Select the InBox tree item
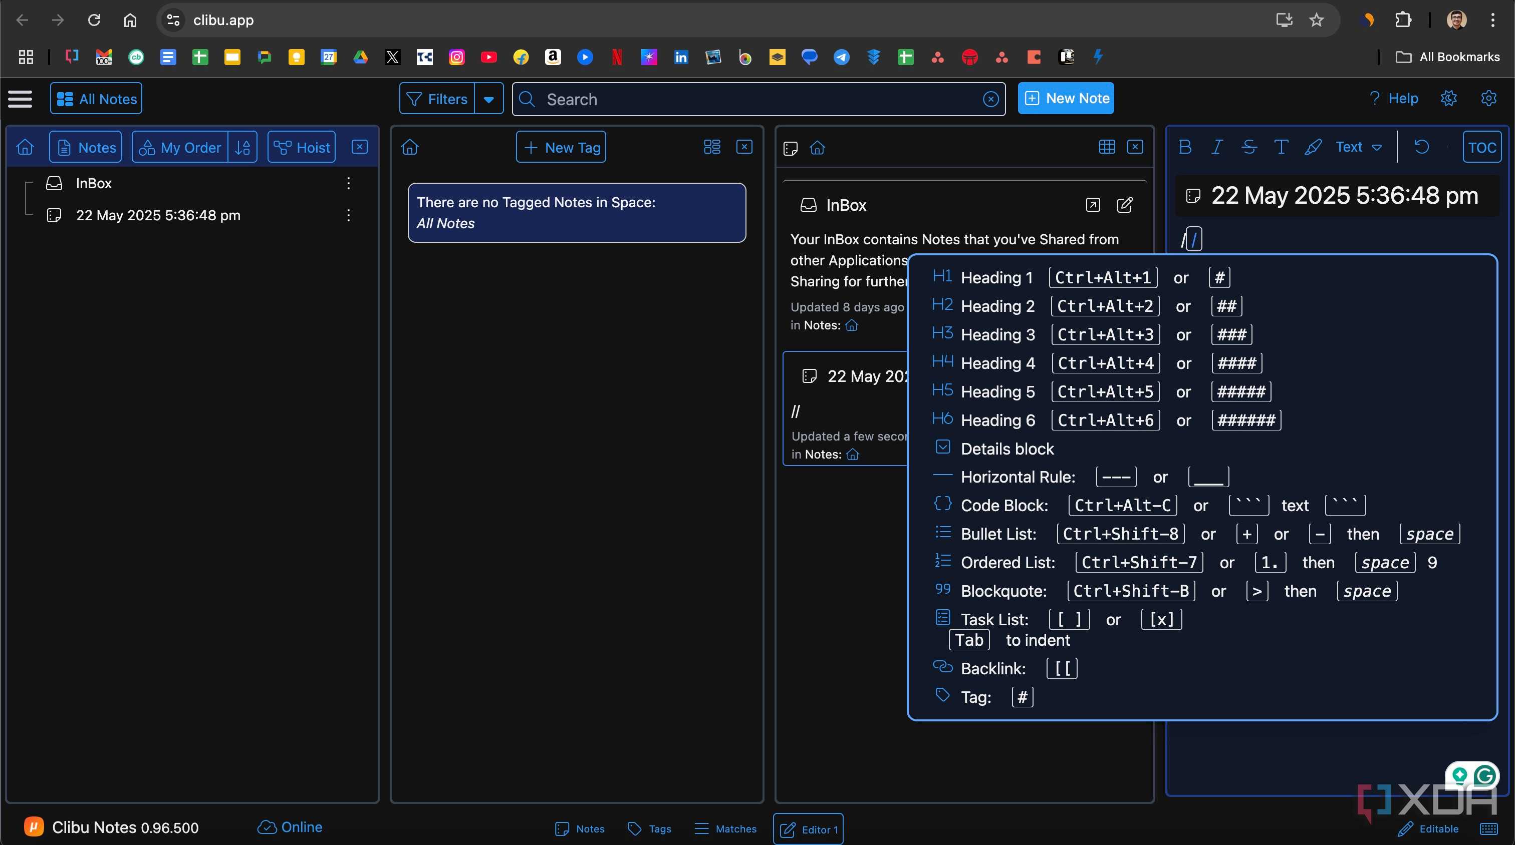 coord(94,183)
